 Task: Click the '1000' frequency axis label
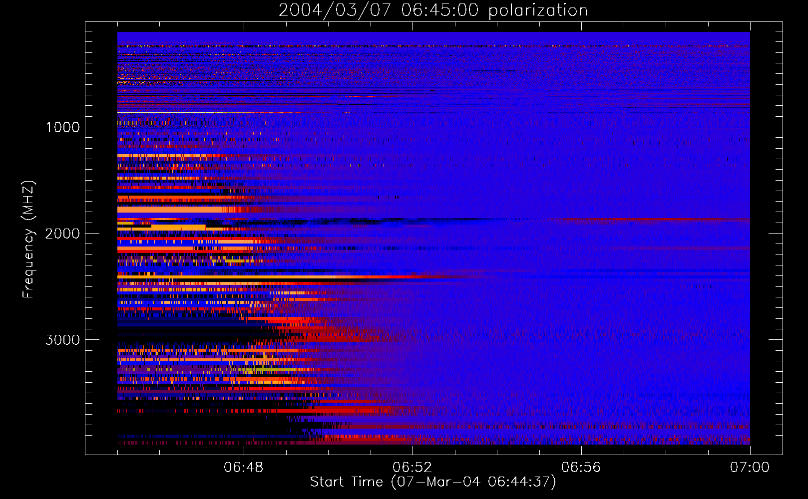click(x=63, y=127)
